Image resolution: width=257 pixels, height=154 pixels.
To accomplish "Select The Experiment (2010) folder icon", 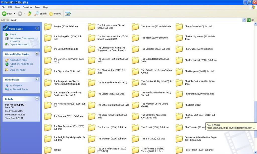I will coord(179,60).
